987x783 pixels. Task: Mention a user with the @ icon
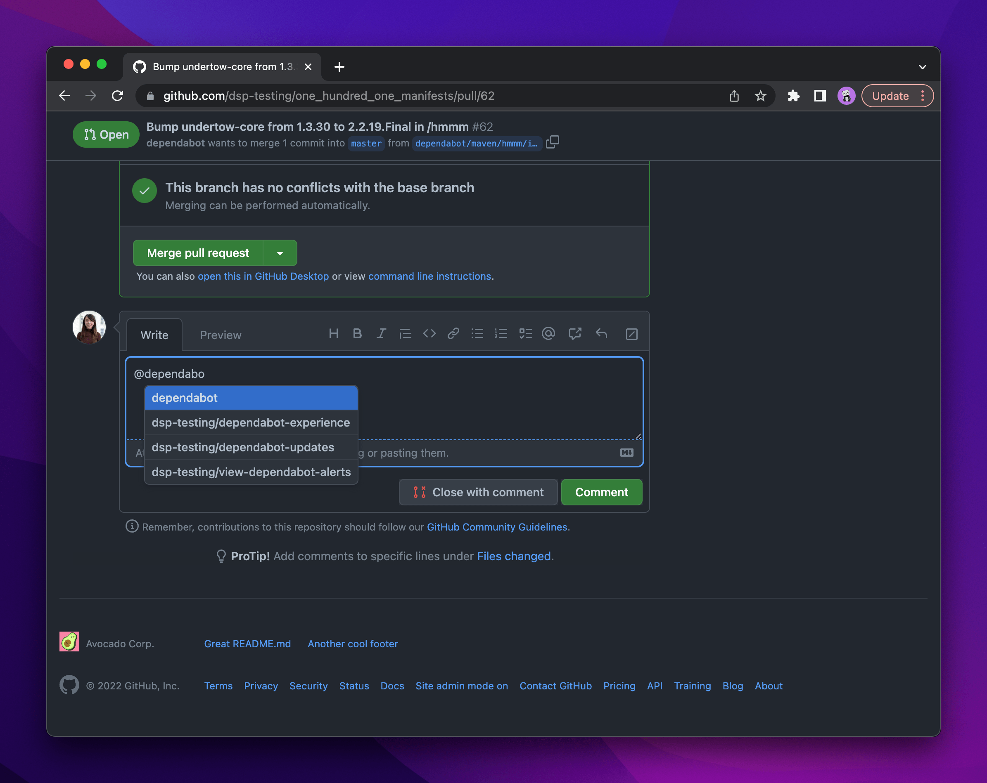[548, 334]
